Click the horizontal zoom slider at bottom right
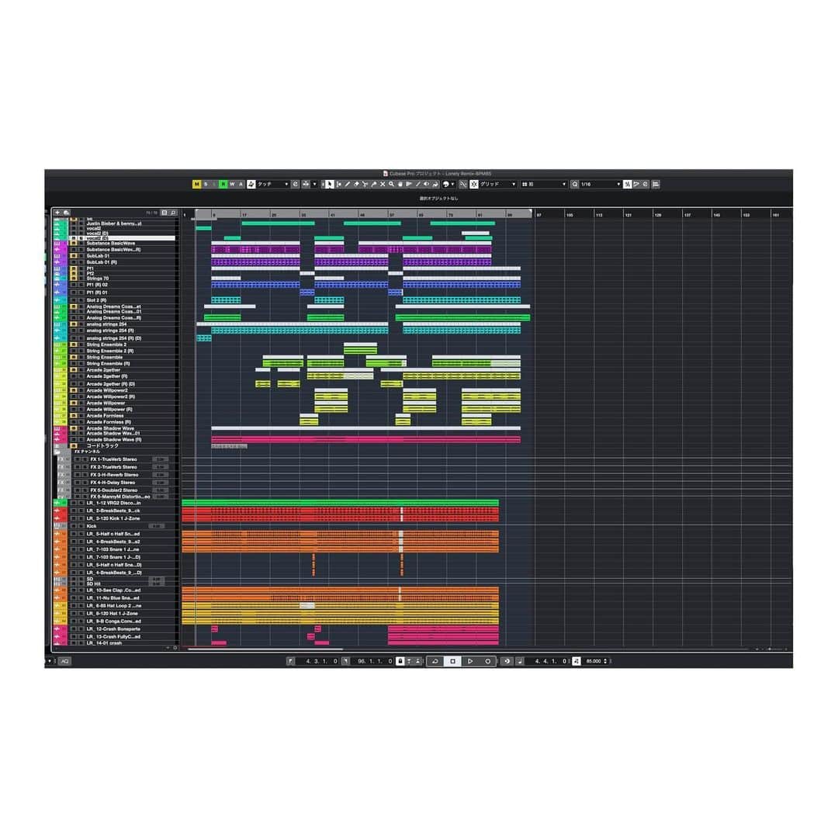 pyautogui.click(x=770, y=649)
